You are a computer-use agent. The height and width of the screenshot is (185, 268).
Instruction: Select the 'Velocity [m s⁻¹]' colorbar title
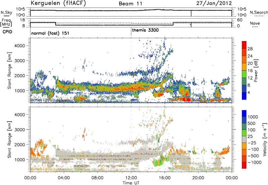click(x=265, y=139)
